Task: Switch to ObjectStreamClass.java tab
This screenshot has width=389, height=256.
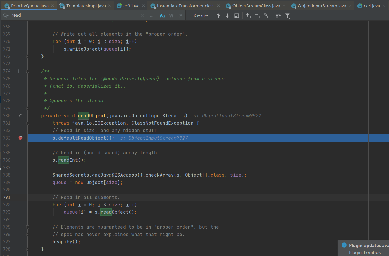Action: [256, 6]
